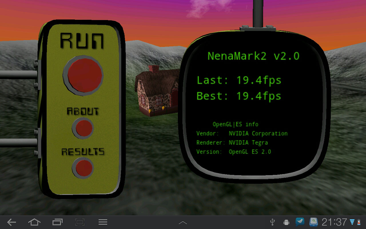Viewport: 366px width, 229px height.
Task: Click the "OpenGL|ES info" heading
Action: click(235, 125)
